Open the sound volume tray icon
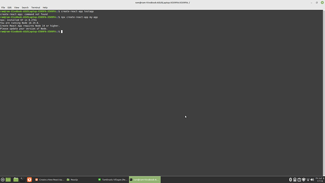 click(312, 180)
